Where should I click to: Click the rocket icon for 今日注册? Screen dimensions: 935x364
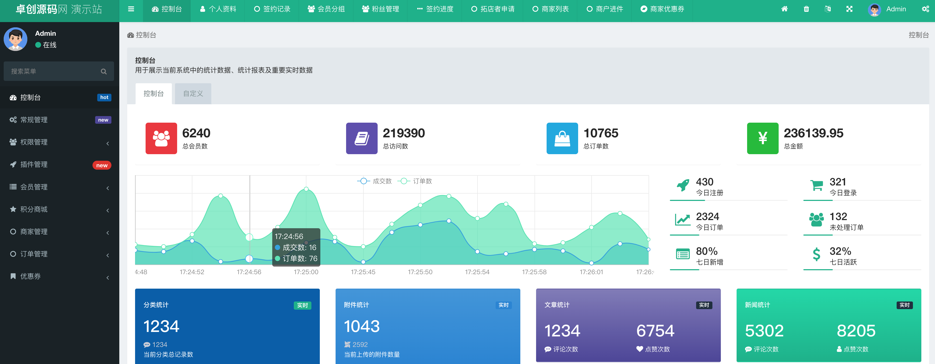tap(683, 185)
